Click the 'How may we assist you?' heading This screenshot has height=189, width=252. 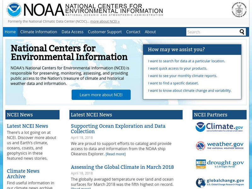pyautogui.click(x=176, y=49)
